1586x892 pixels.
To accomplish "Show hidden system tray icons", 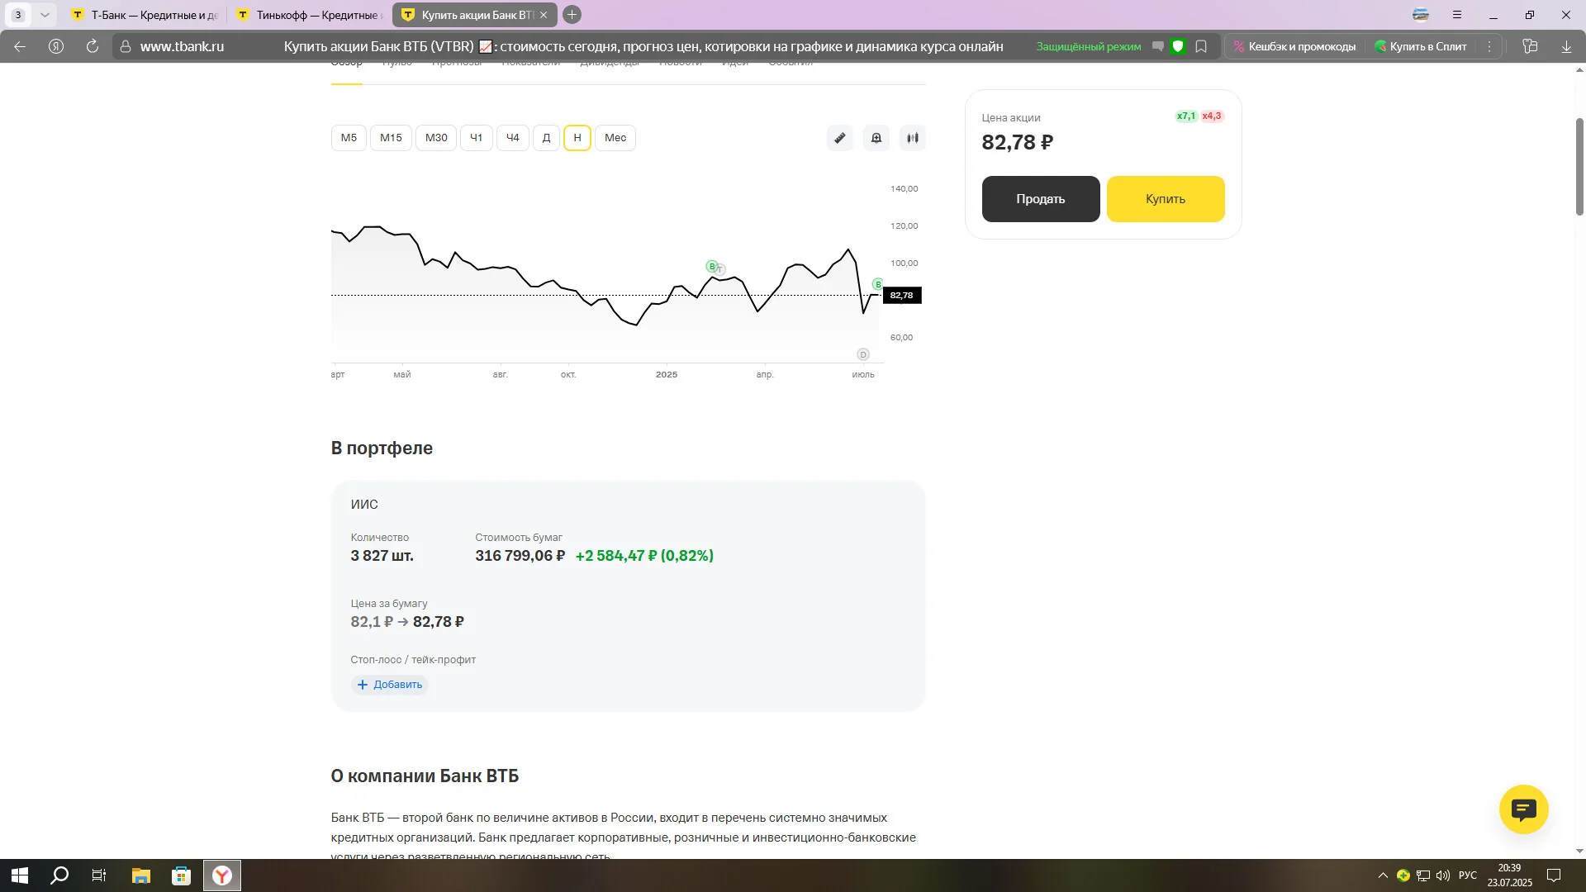I will (x=1383, y=875).
